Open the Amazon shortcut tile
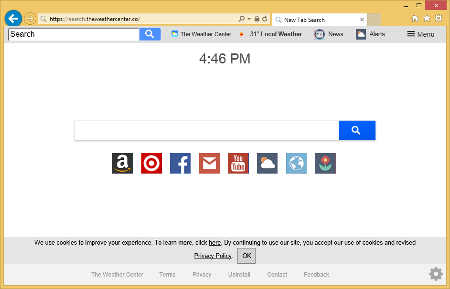The height and width of the screenshot is (289, 450). coord(123,163)
